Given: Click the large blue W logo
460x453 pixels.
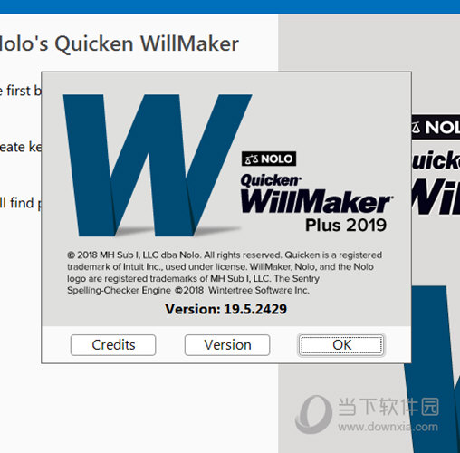Looking at the screenshot, I should click(158, 165).
